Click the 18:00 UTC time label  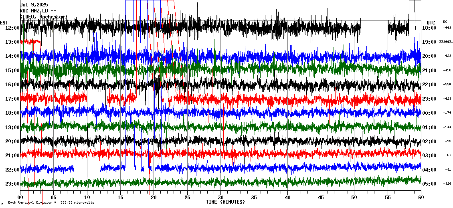pos(429,28)
